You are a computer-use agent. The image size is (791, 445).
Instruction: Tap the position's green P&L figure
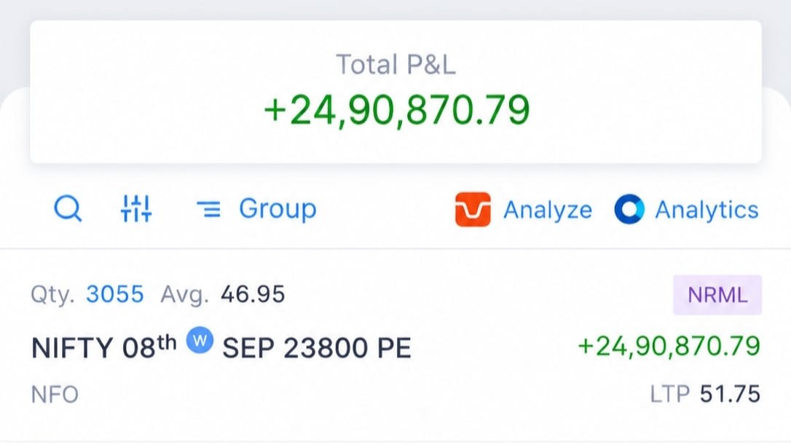(x=669, y=346)
